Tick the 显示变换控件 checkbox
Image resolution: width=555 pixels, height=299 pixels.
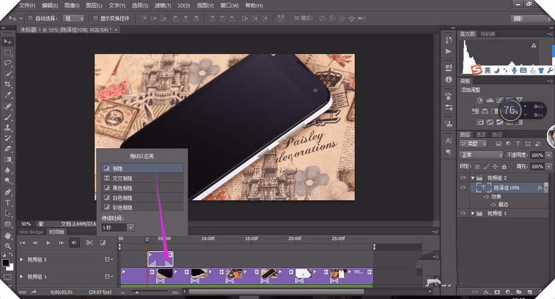[x=95, y=18]
